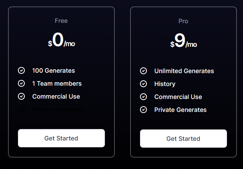Choose the Pro plan's Get Started button

[x=183, y=139]
